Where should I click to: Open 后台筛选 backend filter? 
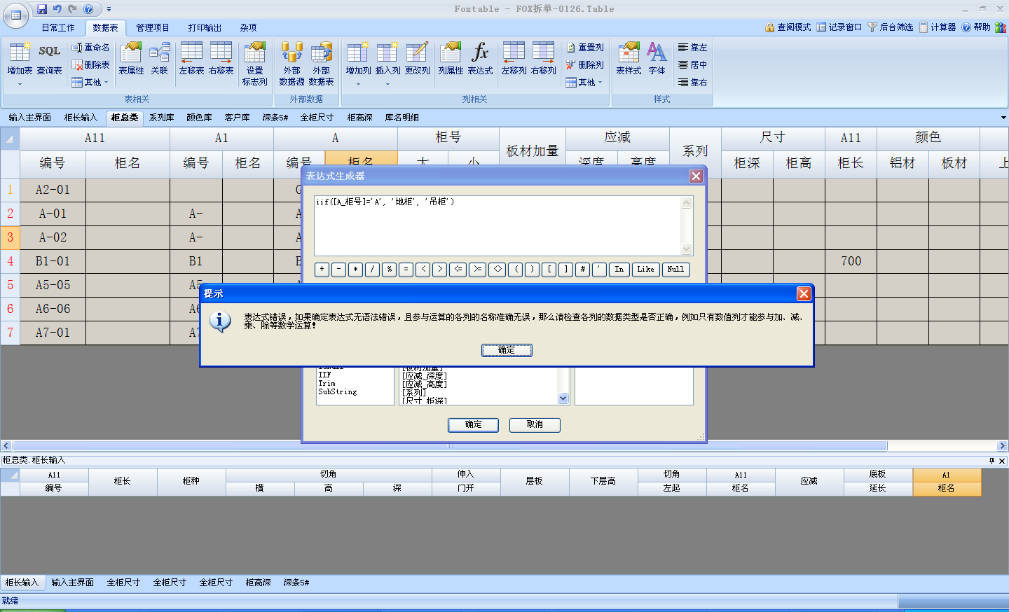[891, 27]
